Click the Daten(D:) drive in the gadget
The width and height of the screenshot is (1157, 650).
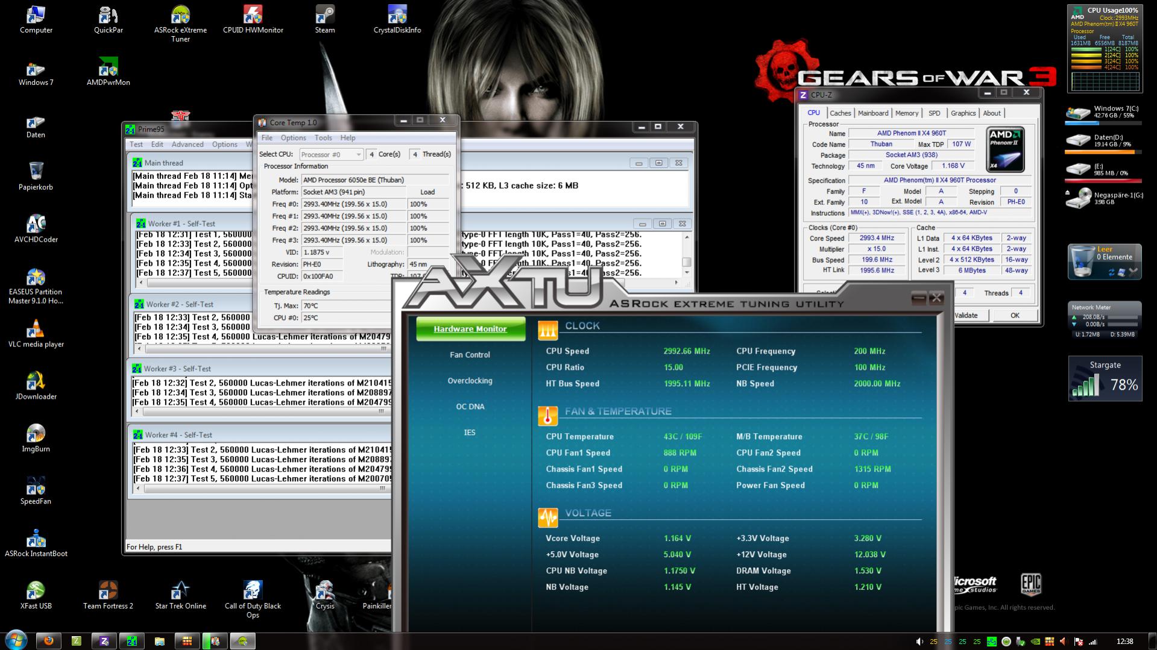(1103, 143)
